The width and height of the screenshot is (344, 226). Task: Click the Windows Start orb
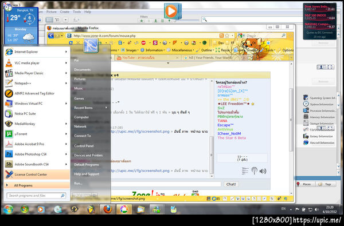(x=8, y=209)
